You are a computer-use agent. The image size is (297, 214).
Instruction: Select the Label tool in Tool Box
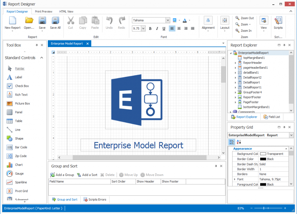point(19,77)
